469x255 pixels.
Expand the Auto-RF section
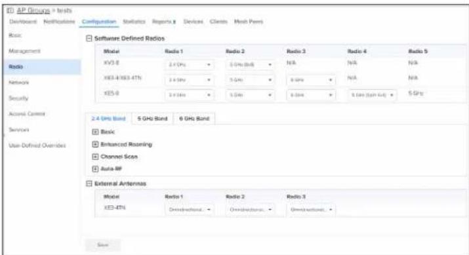(x=95, y=169)
